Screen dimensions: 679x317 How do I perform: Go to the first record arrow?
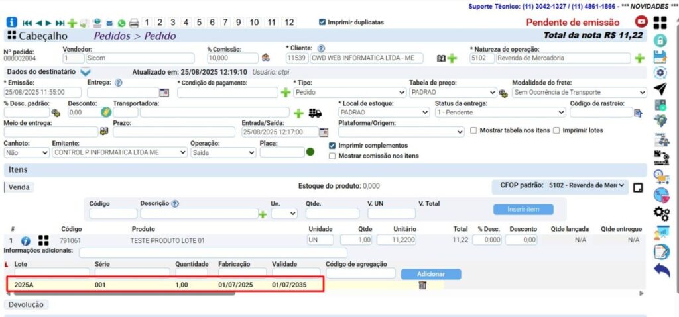pos(27,23)
